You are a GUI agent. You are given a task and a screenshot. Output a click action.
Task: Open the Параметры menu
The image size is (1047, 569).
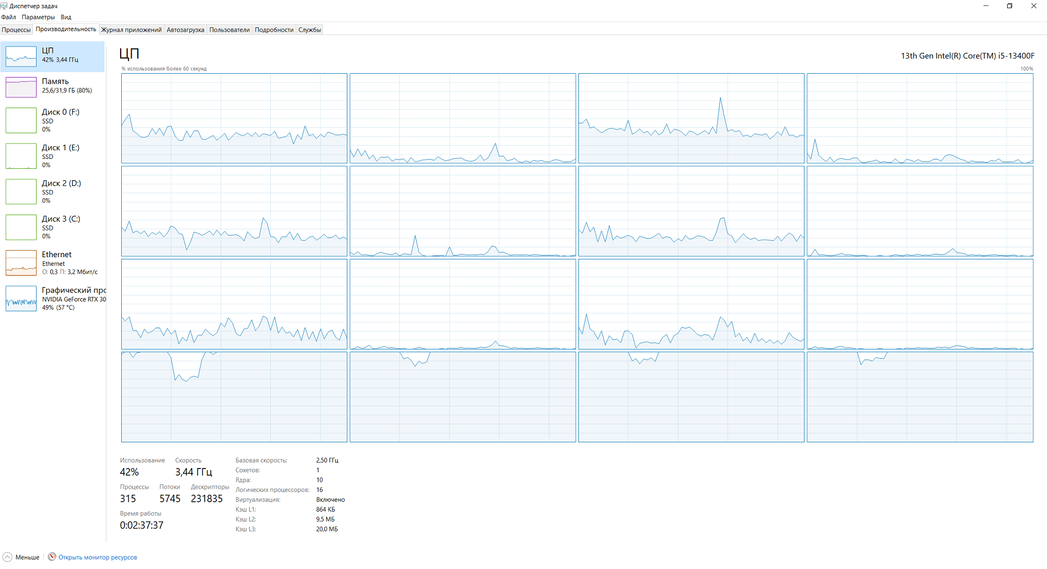click(x=38, y=17)
